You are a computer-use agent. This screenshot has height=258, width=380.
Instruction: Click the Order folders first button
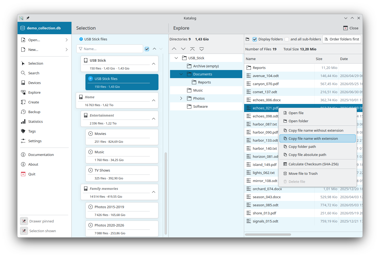(x=342, y=39)
